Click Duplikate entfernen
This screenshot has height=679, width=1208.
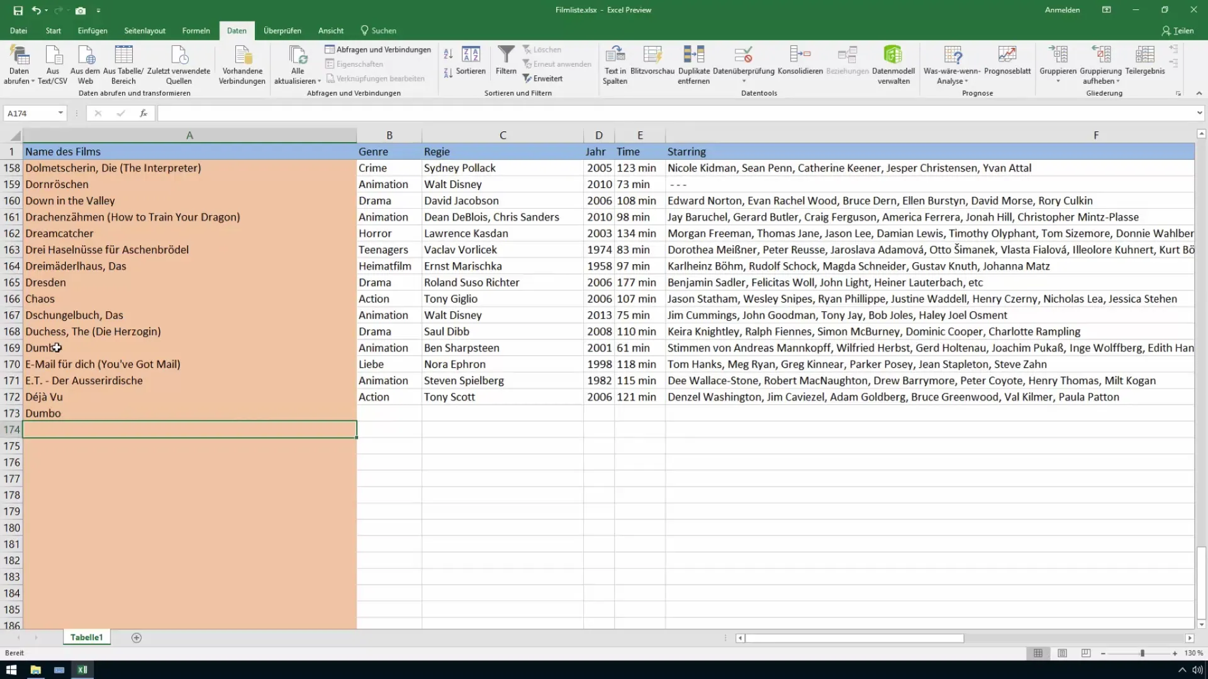[694, 65]
